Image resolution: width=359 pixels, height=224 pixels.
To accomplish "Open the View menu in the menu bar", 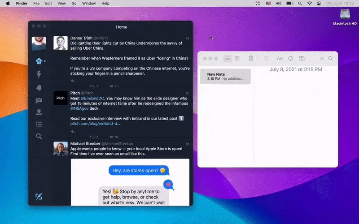I will click(61, 3).
